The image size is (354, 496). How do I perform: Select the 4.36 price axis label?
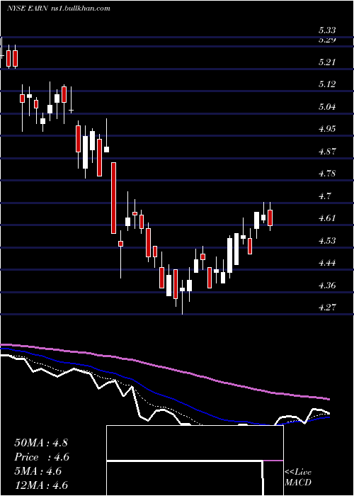(327, 285)
